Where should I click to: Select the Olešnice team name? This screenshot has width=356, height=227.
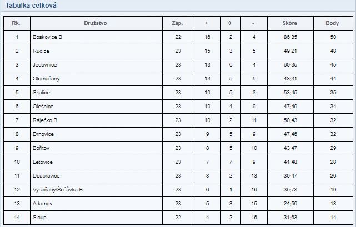44,107
